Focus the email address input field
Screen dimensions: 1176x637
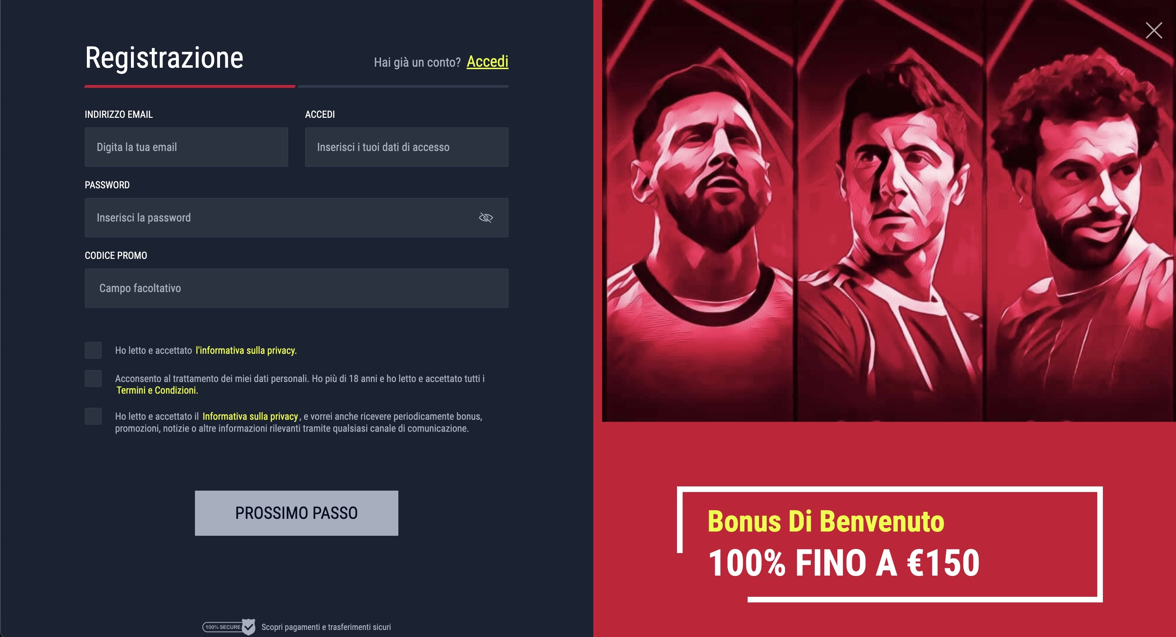(x=186, y=147)
